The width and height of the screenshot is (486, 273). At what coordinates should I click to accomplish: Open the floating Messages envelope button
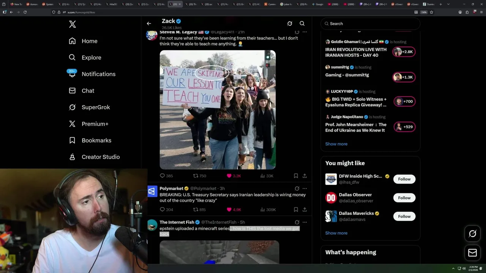(472, 253)
